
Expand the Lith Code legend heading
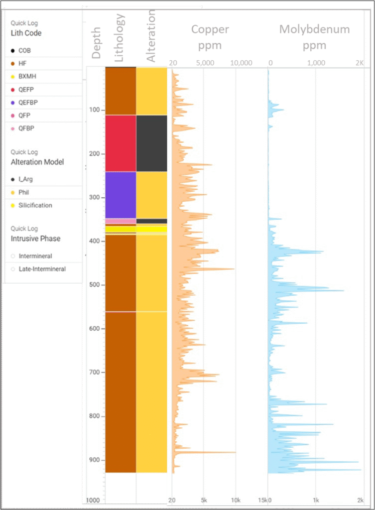(x=26, y=33)
